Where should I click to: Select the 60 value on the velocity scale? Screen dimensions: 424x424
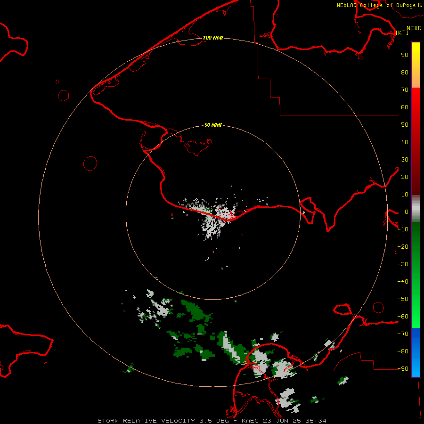(x=405, y=107)
